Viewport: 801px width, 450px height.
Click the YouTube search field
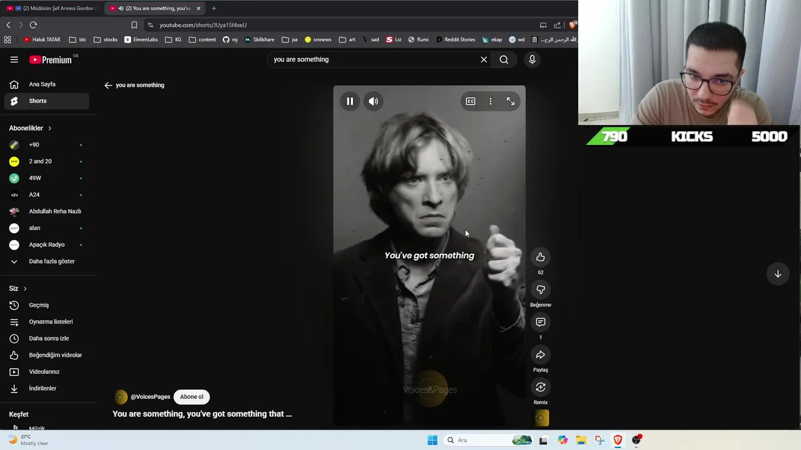click(374, 59)
